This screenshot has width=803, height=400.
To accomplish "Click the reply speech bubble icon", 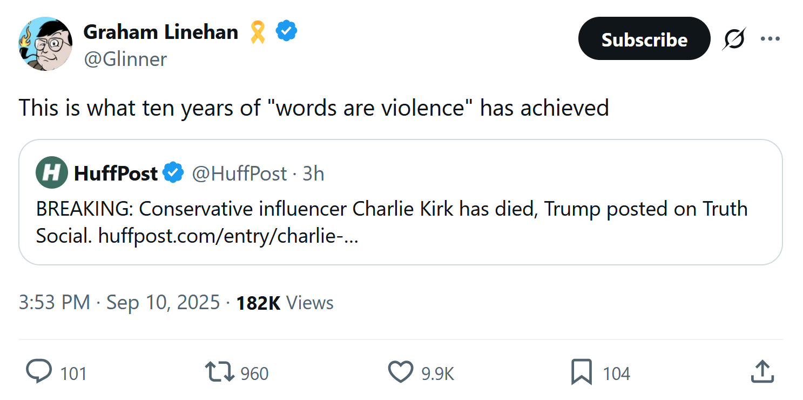I will 39,372.
